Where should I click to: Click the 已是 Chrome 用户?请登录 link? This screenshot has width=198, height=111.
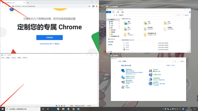click(49, 44)
